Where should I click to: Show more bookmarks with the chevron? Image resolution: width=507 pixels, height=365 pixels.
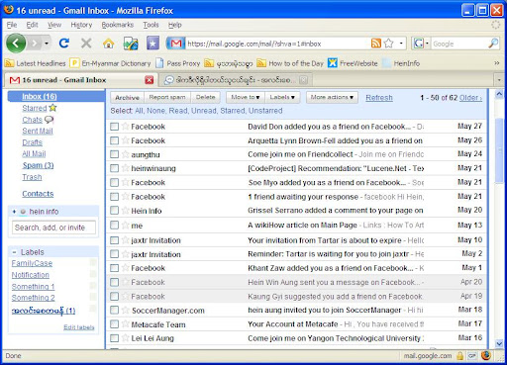[x=497, y=63]
